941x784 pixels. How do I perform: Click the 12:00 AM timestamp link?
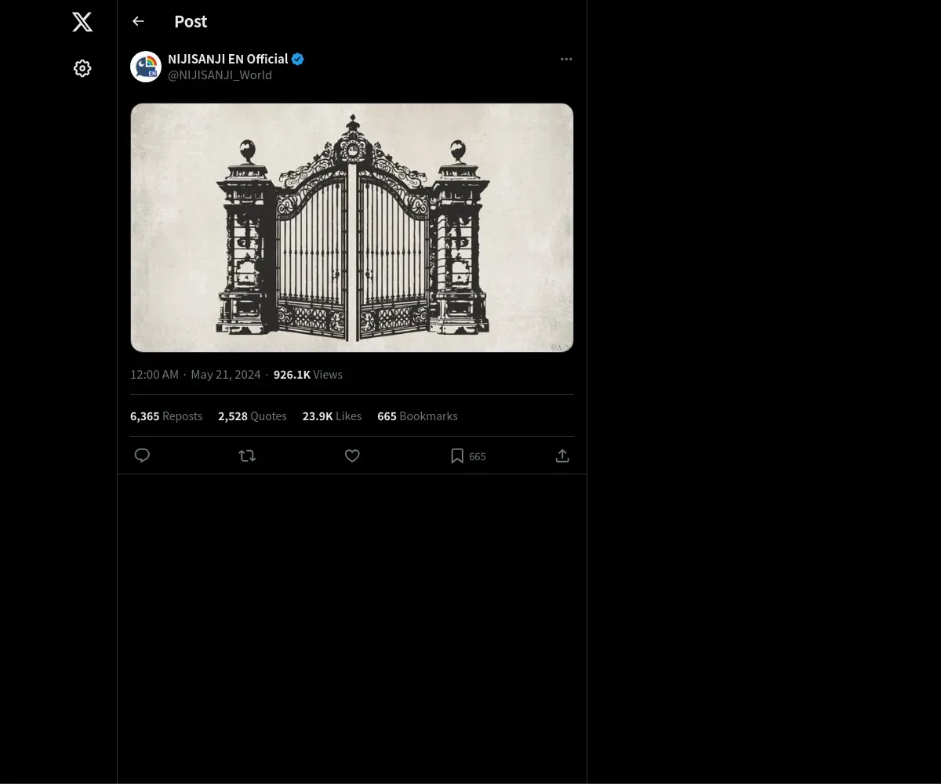[x=154, y=375]
